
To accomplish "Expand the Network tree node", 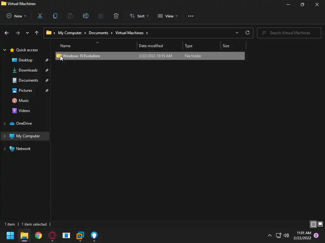I will (x=4, y=149).
